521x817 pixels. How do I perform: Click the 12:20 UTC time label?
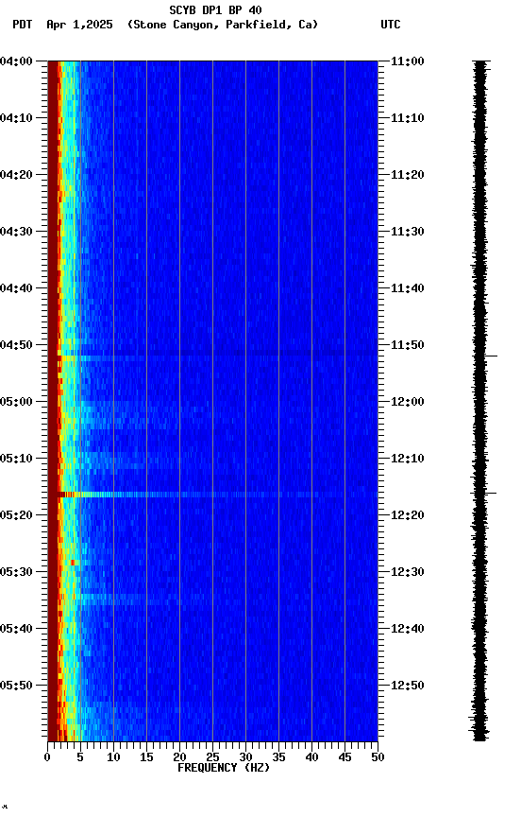tap(408, 515)
